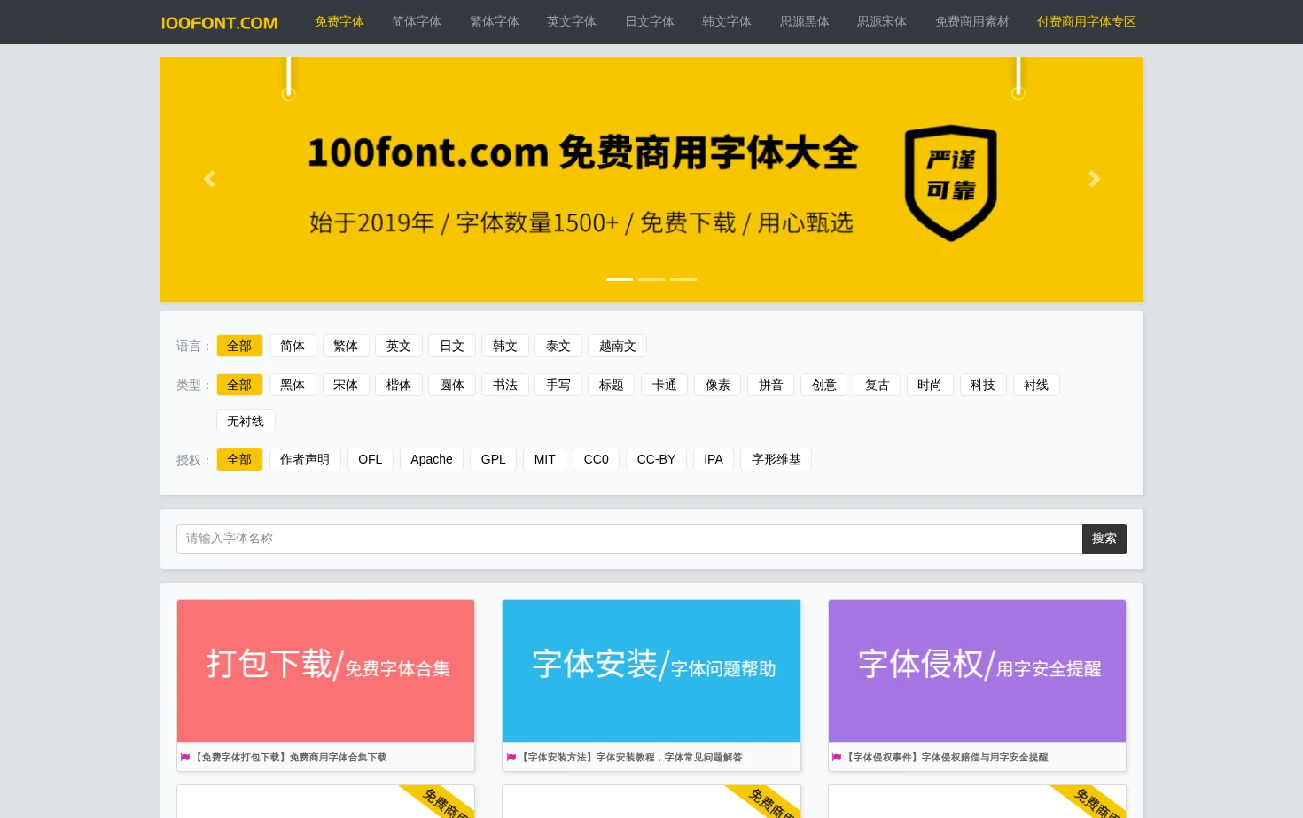Image resolution: width=1303 pixels, height=818 pixels.
Task: Open 简体字体 nav menu item
Action: point(417,22)
